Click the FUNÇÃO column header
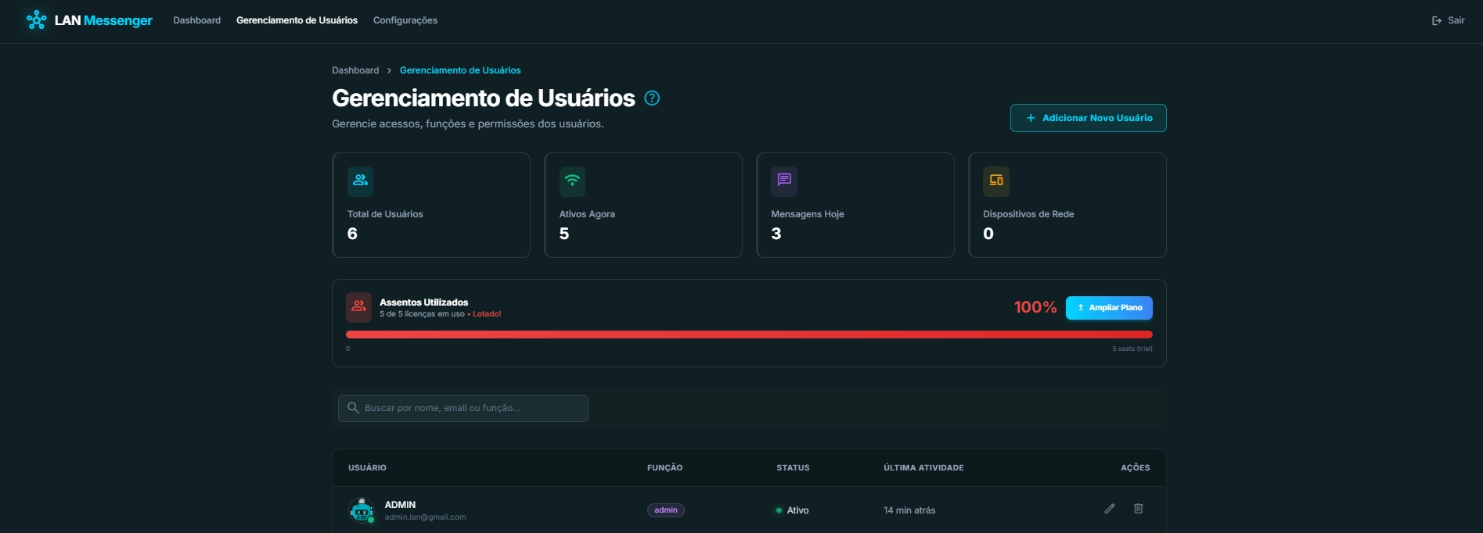1483x533 pixels. (x=664, y=467)
